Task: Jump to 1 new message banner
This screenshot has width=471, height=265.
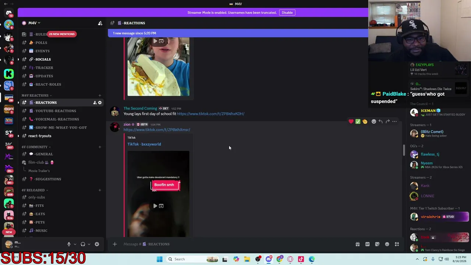Action: click(x=238, y=33)
